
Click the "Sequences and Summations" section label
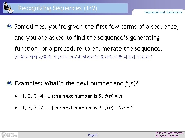click(x=163, y=12)
